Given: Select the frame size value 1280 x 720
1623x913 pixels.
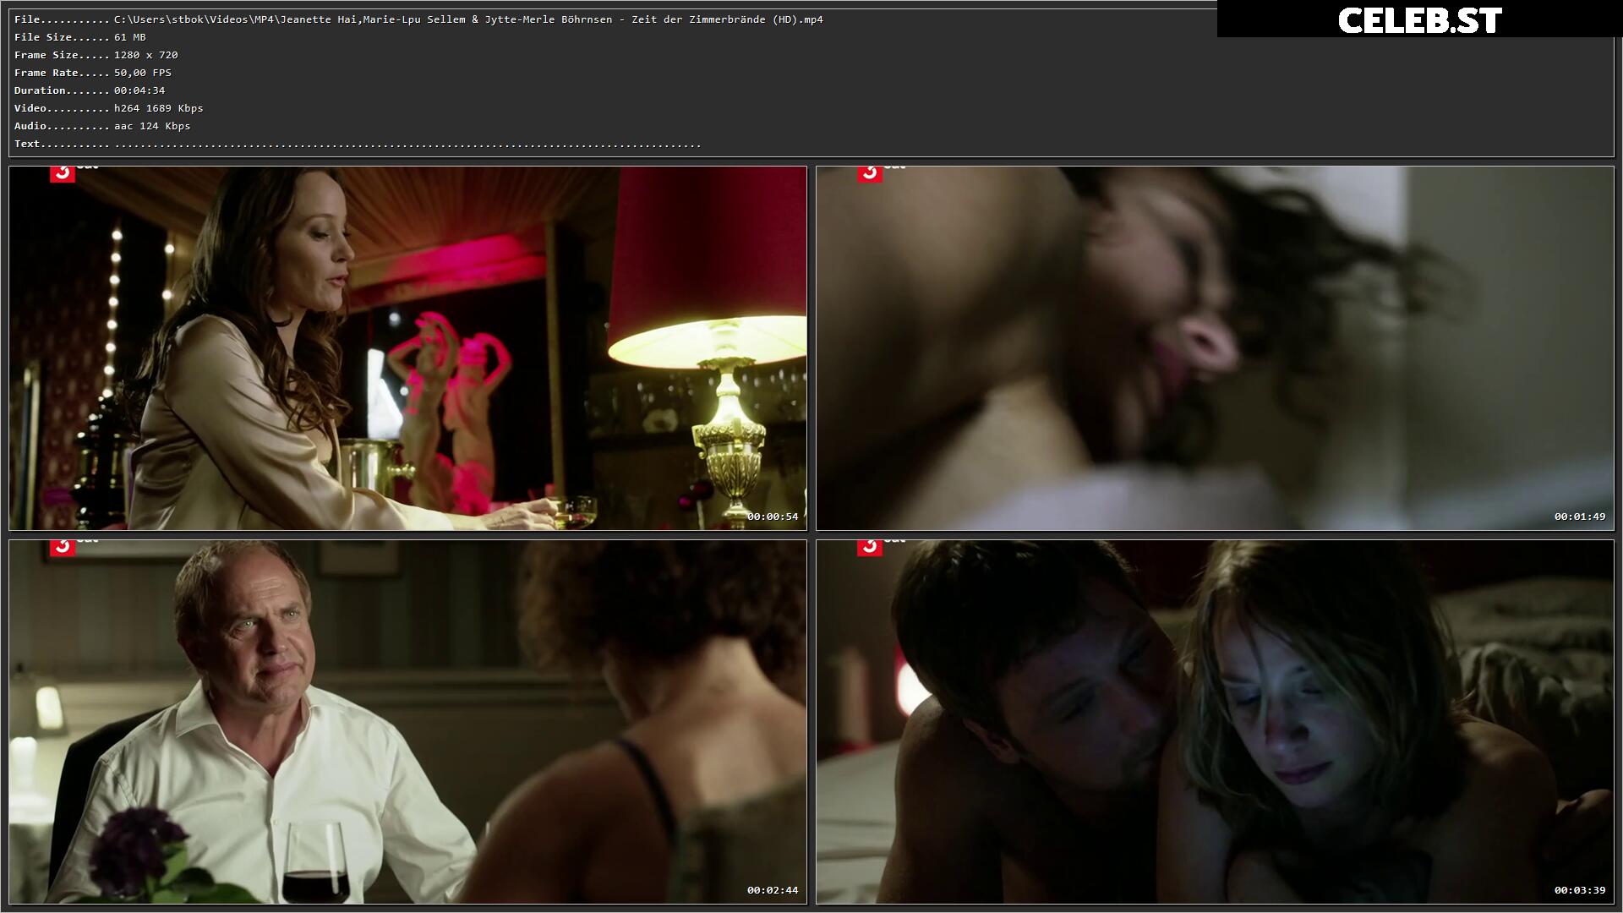Looking at the screenshot, I should coord(146,55).
